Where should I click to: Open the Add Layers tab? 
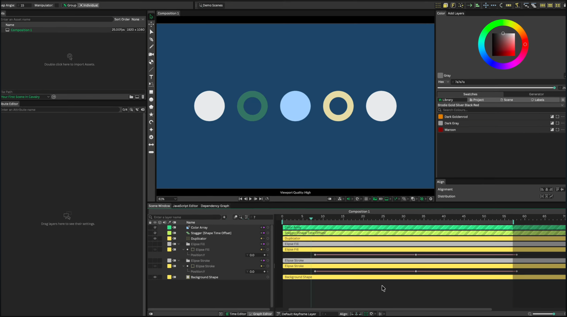click(x=456, y=13)
